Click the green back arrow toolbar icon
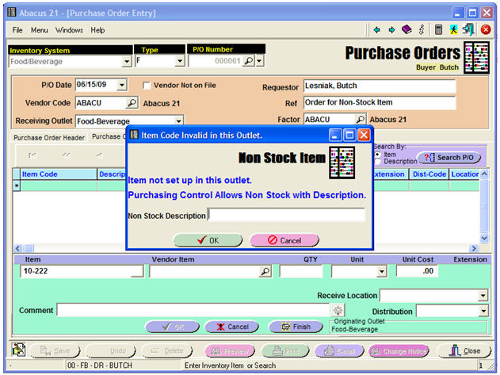The width and height of the screenshot is (500, 375). pyautogui.click(x=377, y=29)
